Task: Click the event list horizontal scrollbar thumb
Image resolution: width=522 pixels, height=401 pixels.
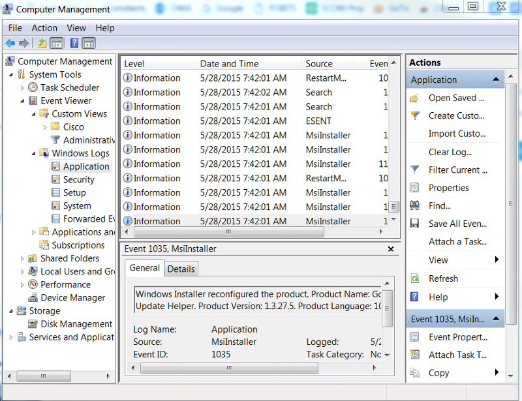Action: pyautogui.click(x=229, y=231)
